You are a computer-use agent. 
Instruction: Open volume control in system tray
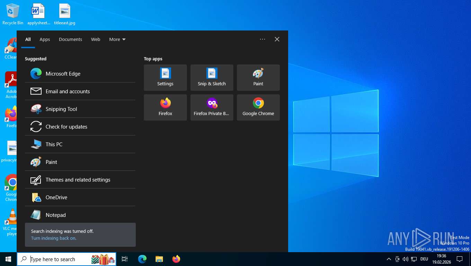click(406, 259)
